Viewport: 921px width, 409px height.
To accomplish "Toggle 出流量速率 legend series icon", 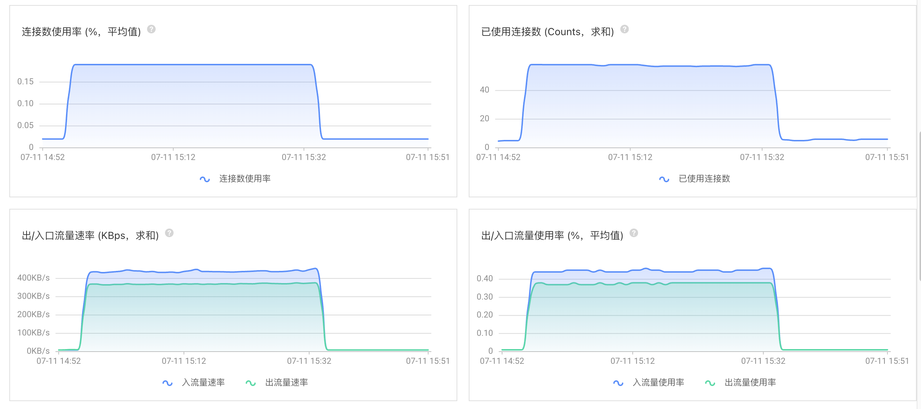I will point(251,383).
